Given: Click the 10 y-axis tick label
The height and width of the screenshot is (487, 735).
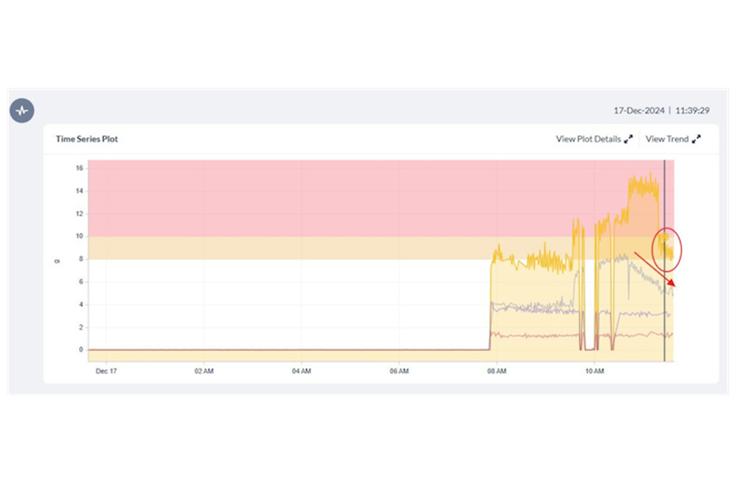Looking at the screenshot, I should tap(79, 236).
